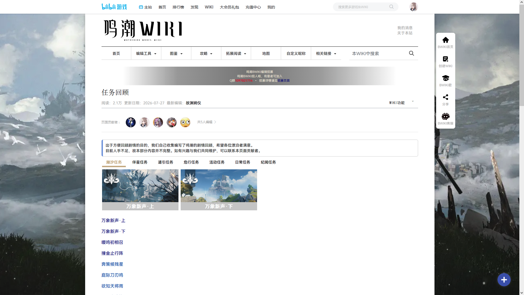Open the 万象新声·上 text link
Image resolution: width=524 pixels, height=295 pixels.
coord(113,220)
